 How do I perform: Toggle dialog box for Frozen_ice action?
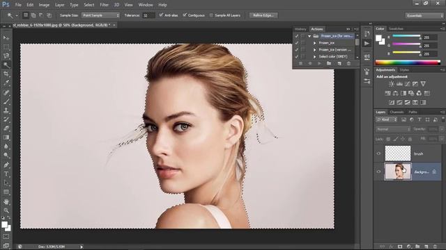pyautogui.click(x=303, y=43)
